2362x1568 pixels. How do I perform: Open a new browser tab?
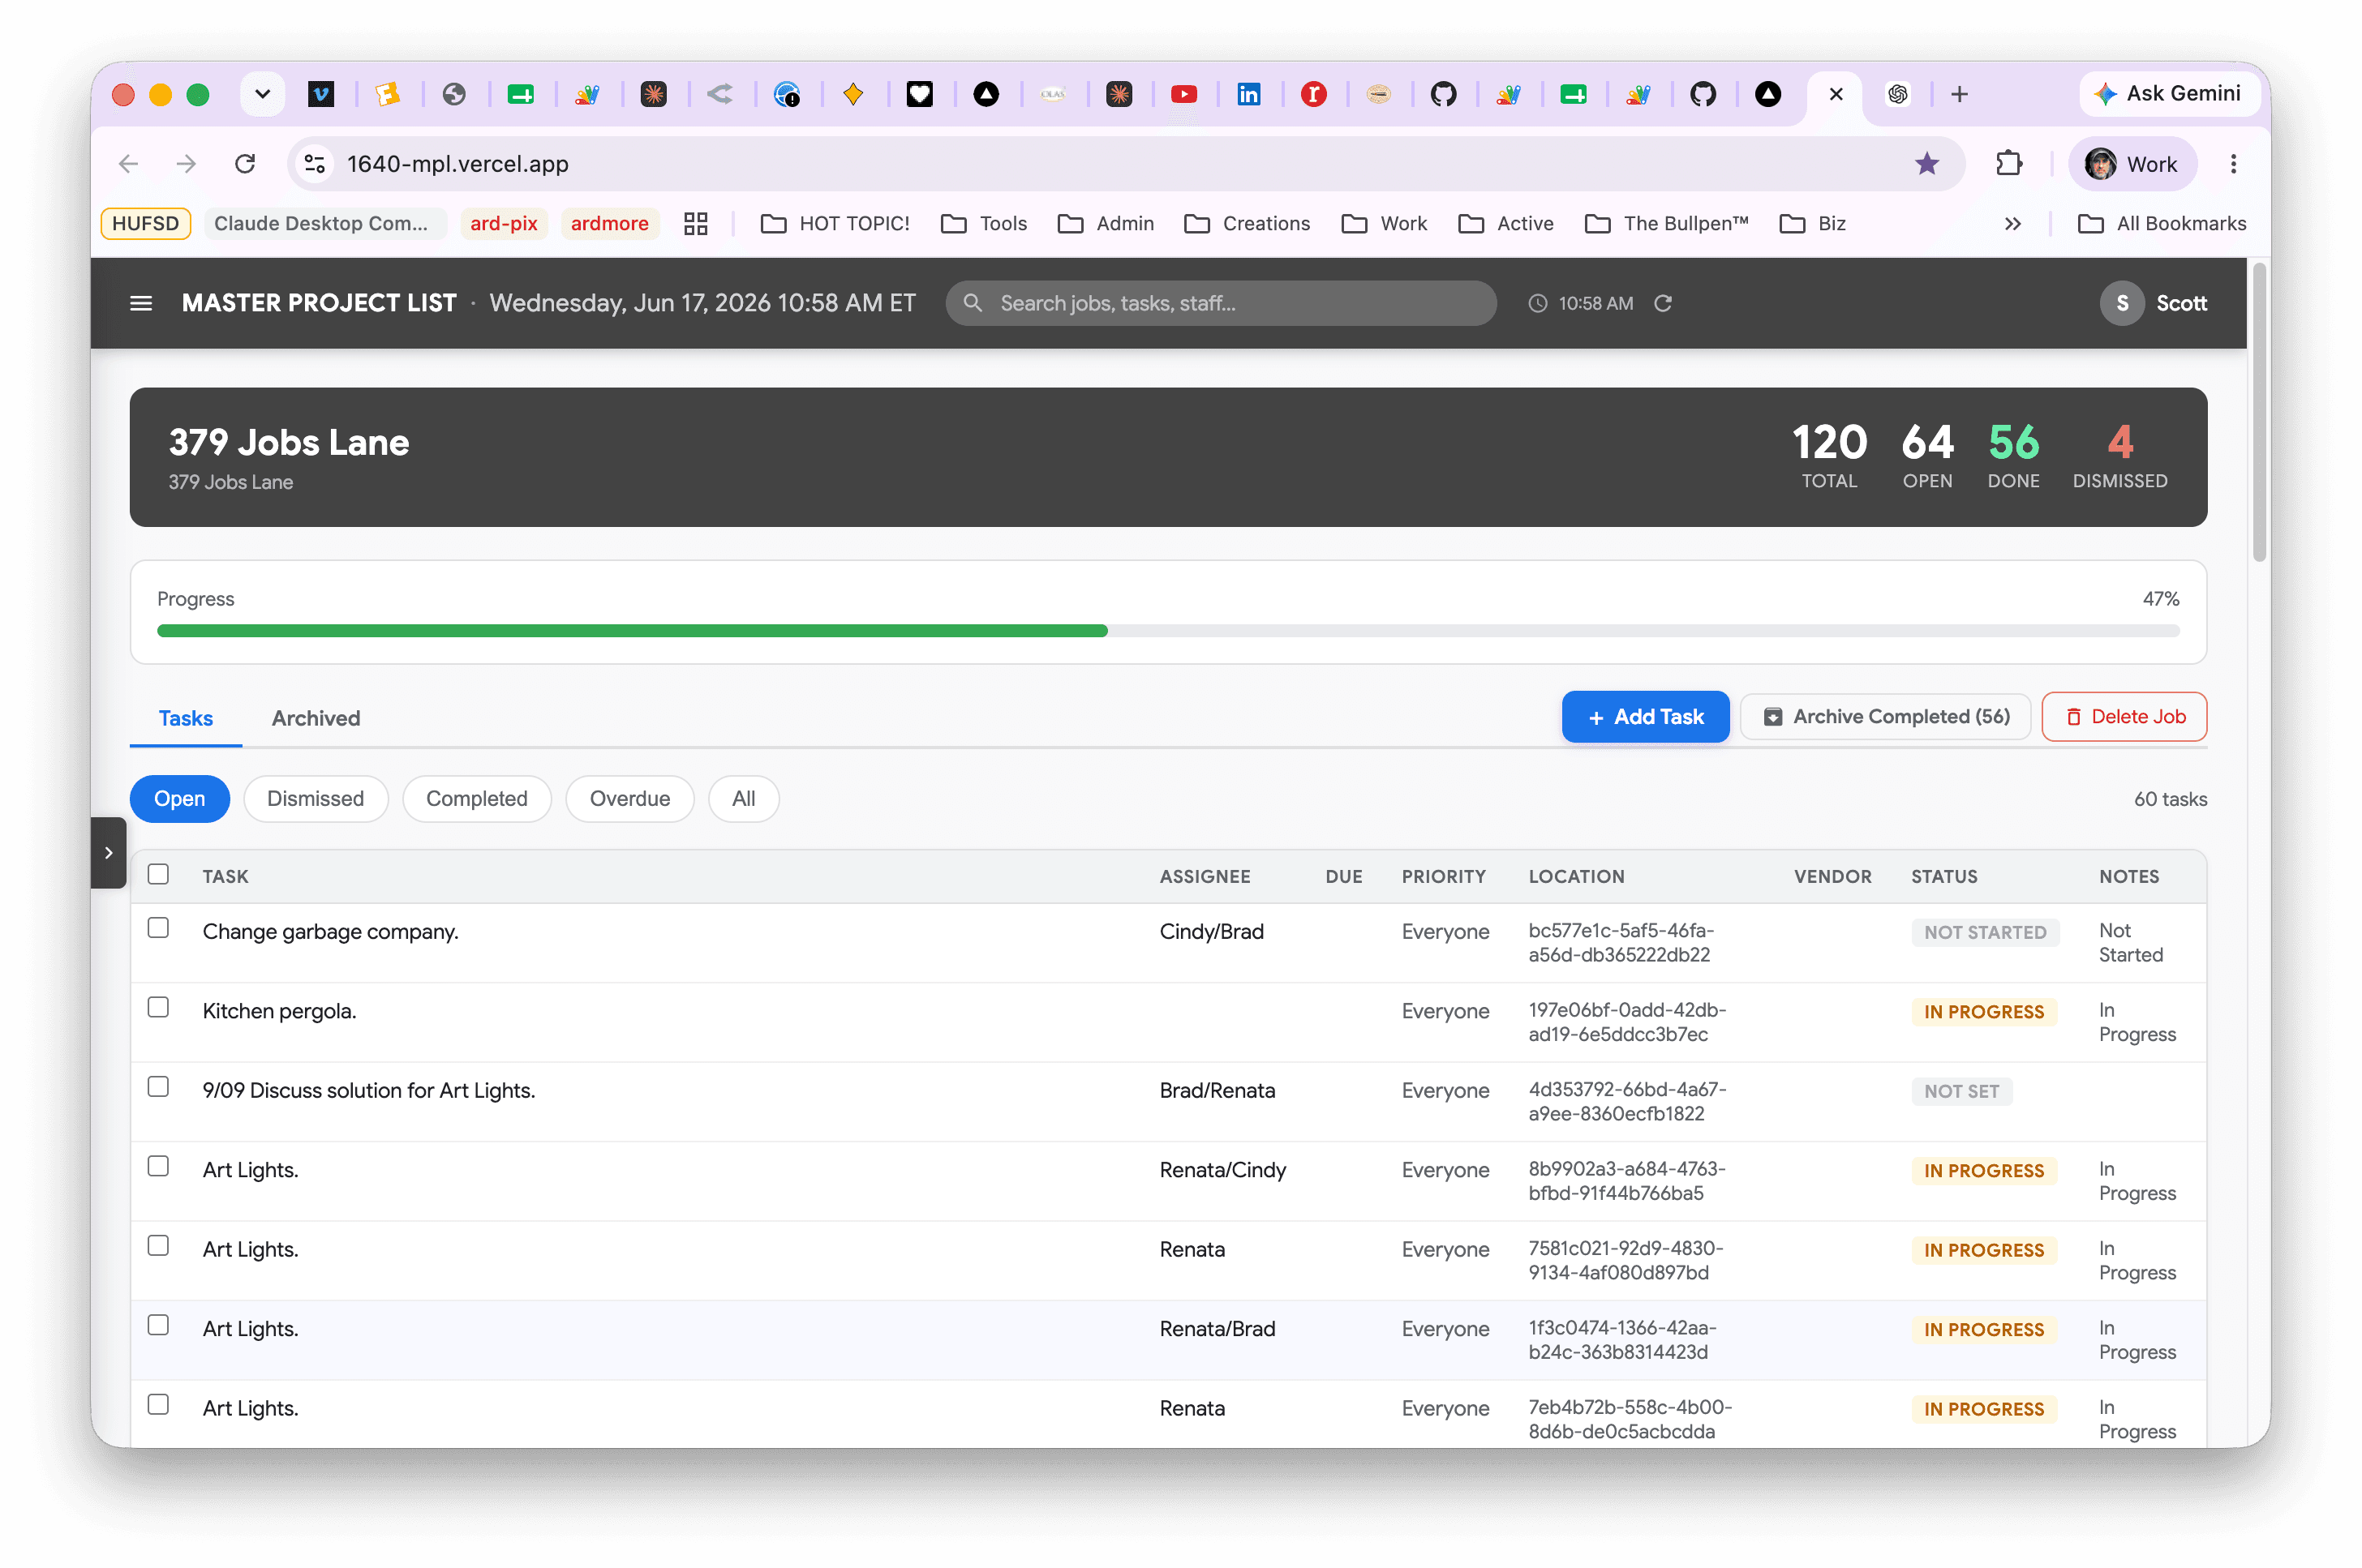pyautogui.click(x=1959, y=94)
